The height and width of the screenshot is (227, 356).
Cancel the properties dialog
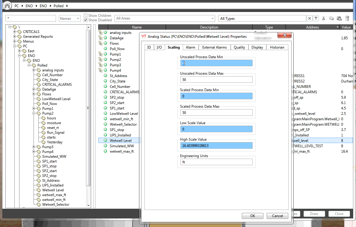coord(277,216)
